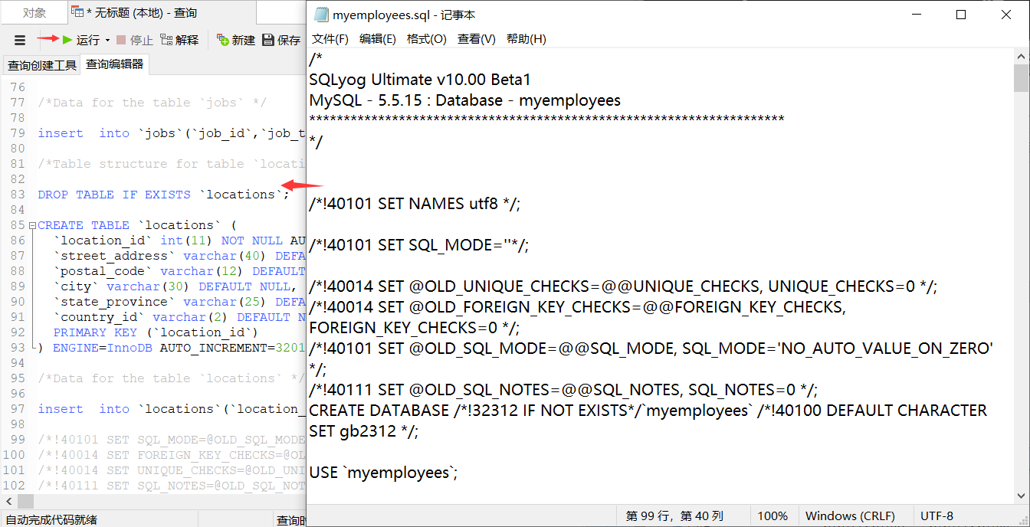This screenshot has height=527, width=1030.
Task: Open Notepad View (查看) menu
Action: point(476,39)
